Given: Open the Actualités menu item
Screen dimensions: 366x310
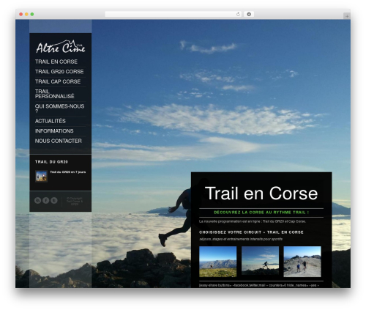Looking at the screenshot, I should point(51,121).
